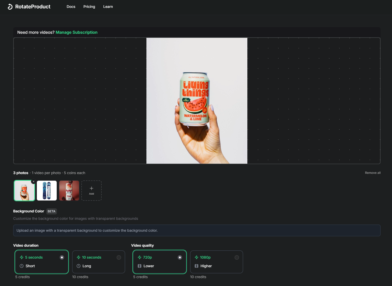Click the BETA badge
This screenshot has width=392, height=286.
52,211
